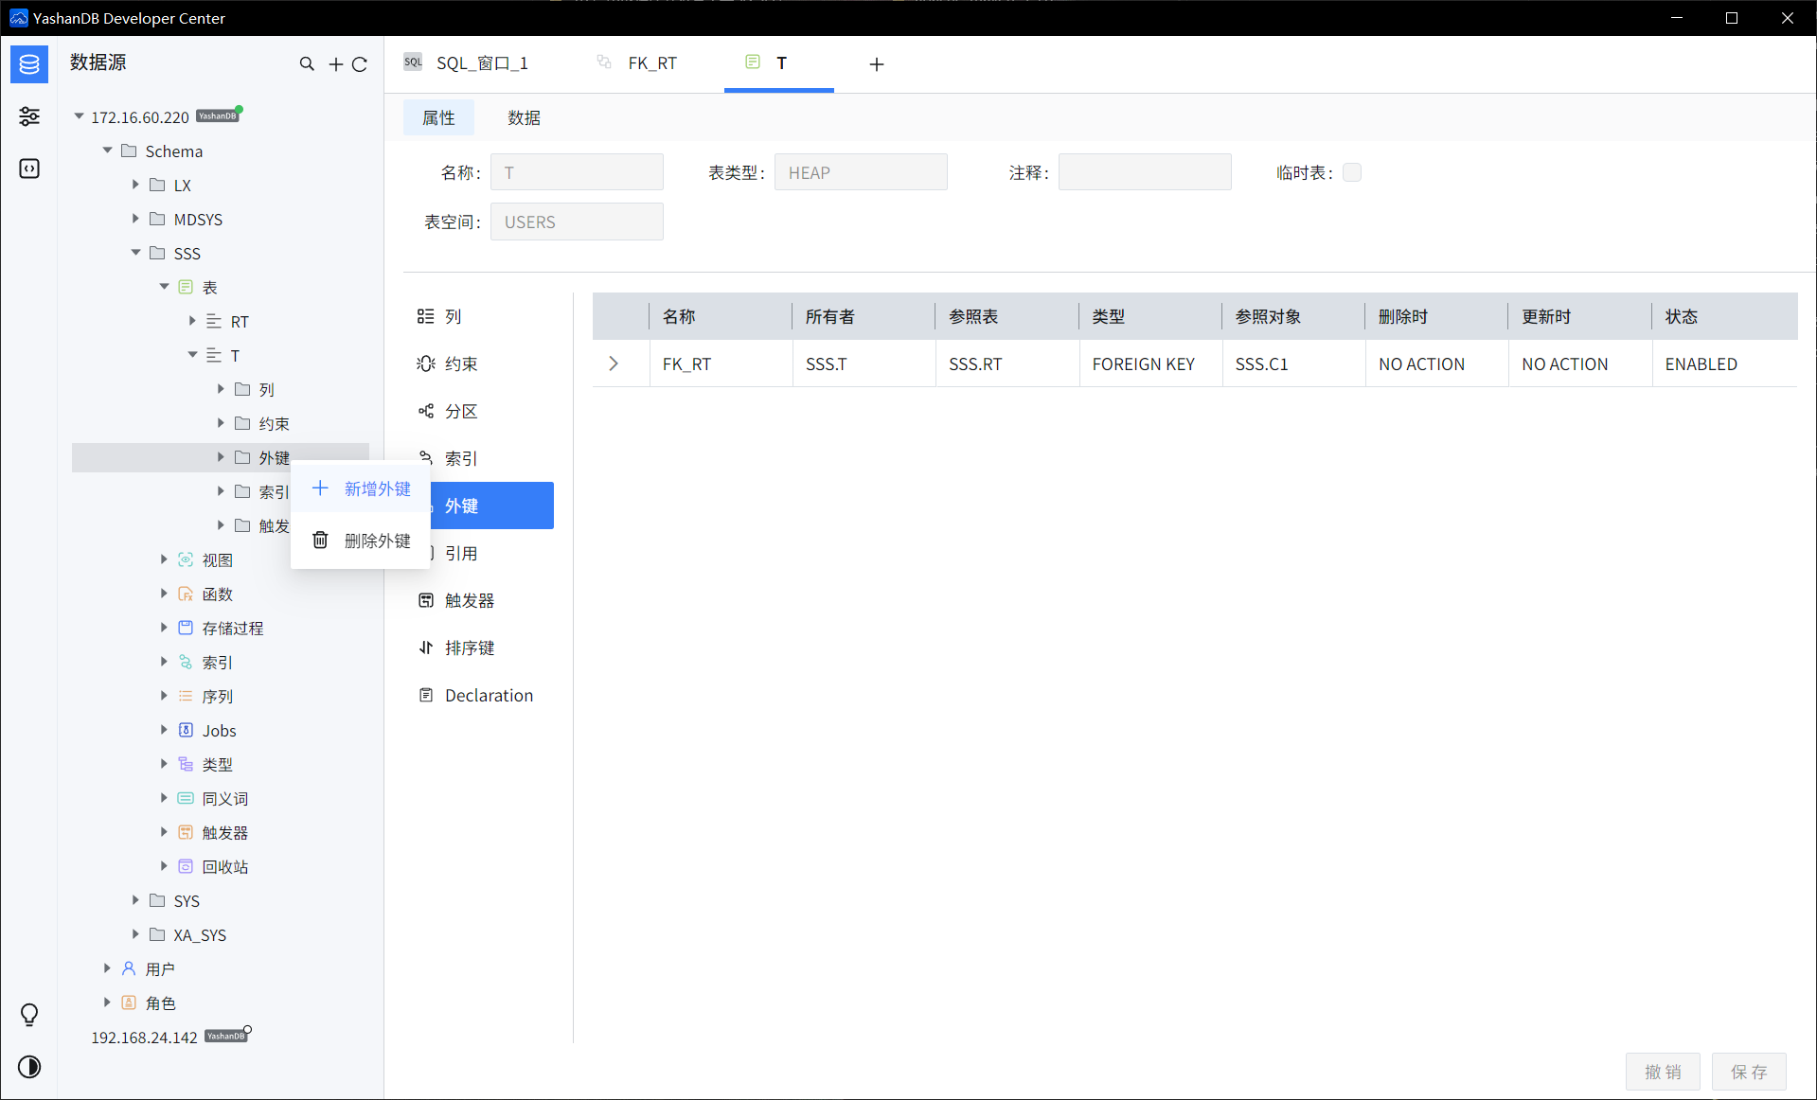The image size is (1817, 1100).
Task: Add a new tab with plus button
Action: pos(877,64)
